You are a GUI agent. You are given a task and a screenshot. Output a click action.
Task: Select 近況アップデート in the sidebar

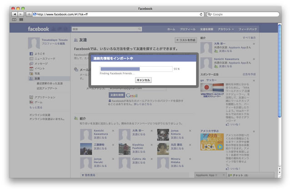point(47,88)
